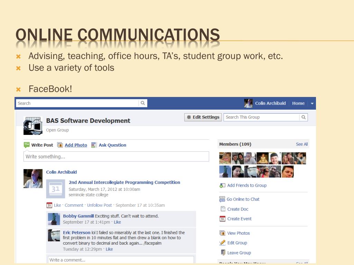Click Edit Group link
Viewport: 354px width, 265px height.
click(237, 243)
